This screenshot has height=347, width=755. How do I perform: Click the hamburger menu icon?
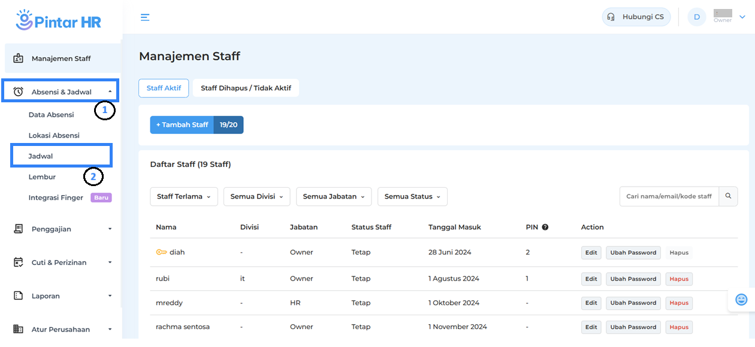[145, 17]
